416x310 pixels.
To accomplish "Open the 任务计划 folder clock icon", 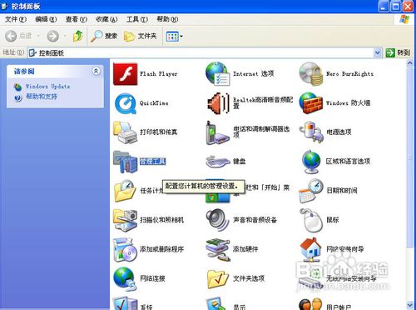I will (x=125, y=191).
